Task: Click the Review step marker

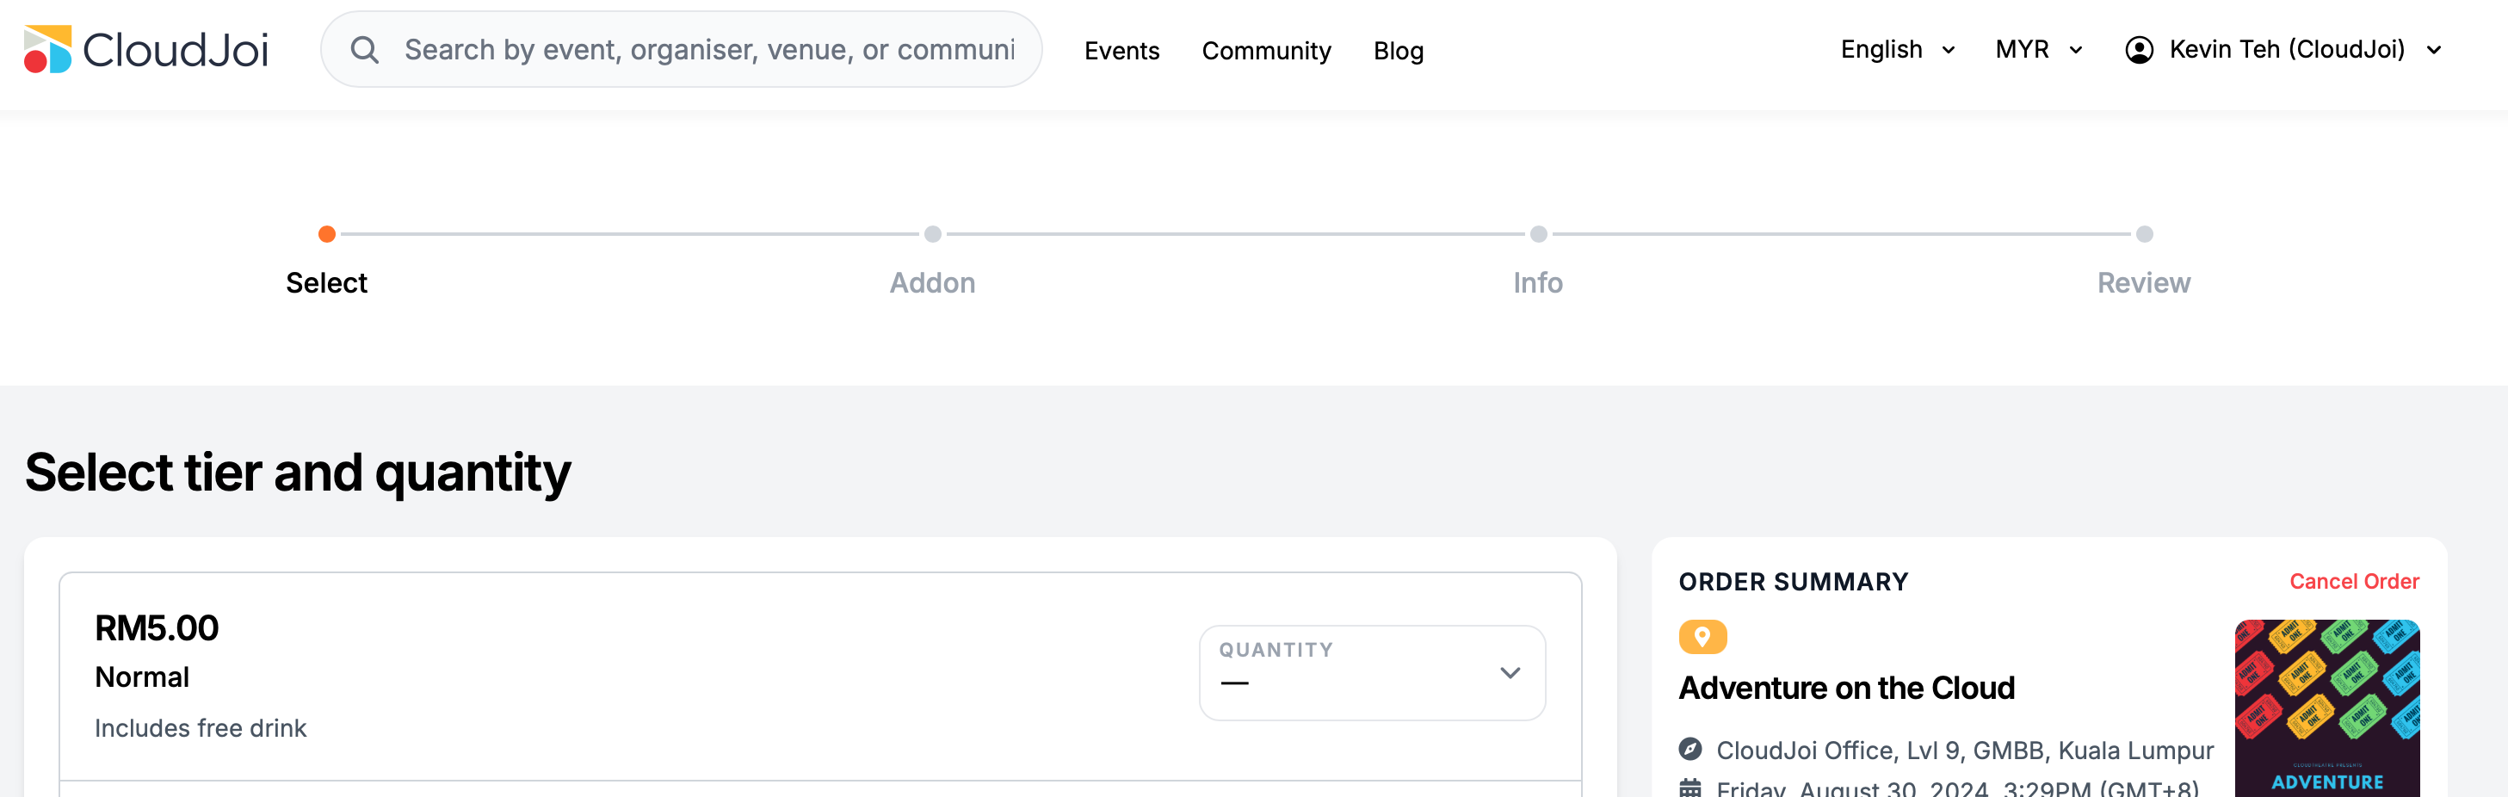Action: coord(2144,233)
